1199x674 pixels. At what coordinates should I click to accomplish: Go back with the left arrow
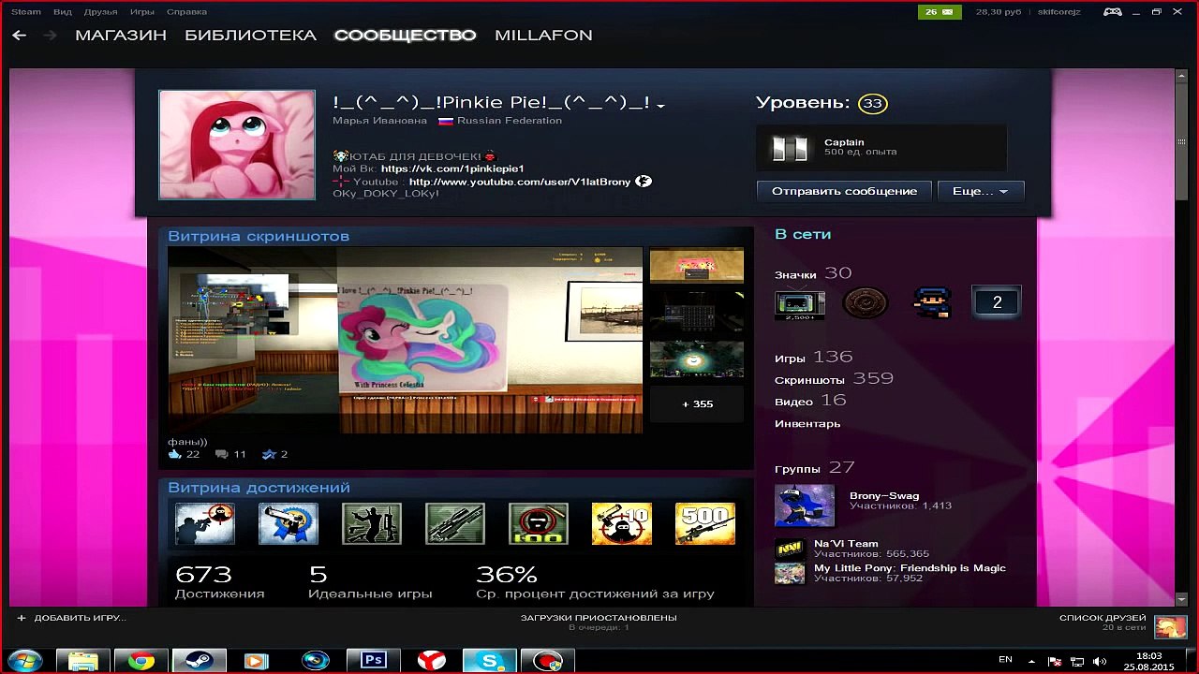pyautogui.click(x=19, y=36)
